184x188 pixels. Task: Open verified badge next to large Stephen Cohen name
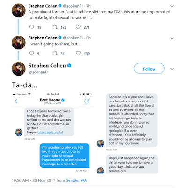69,65
